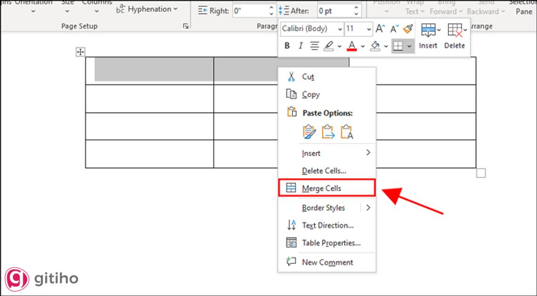Click Merge Cells in context menu
This screenshot has width=537, height=296.
(327, 188)
